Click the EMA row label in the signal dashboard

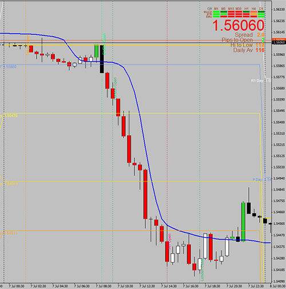209,17
